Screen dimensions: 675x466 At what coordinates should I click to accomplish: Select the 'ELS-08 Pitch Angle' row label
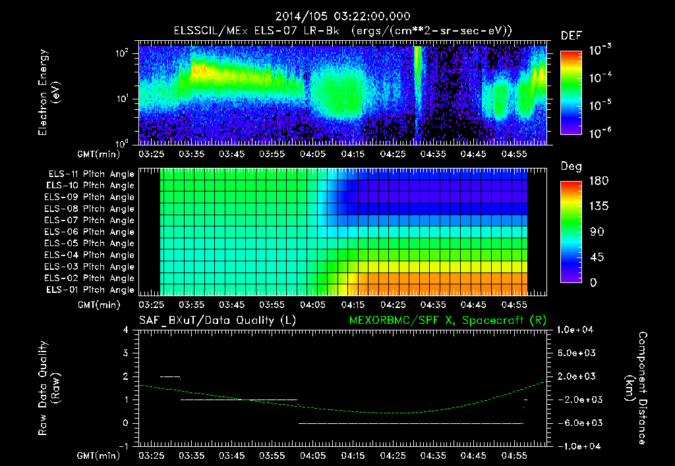click(89, 209)
